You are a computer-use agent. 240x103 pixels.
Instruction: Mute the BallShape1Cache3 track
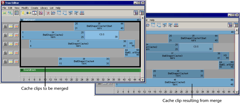coord(16,44)
